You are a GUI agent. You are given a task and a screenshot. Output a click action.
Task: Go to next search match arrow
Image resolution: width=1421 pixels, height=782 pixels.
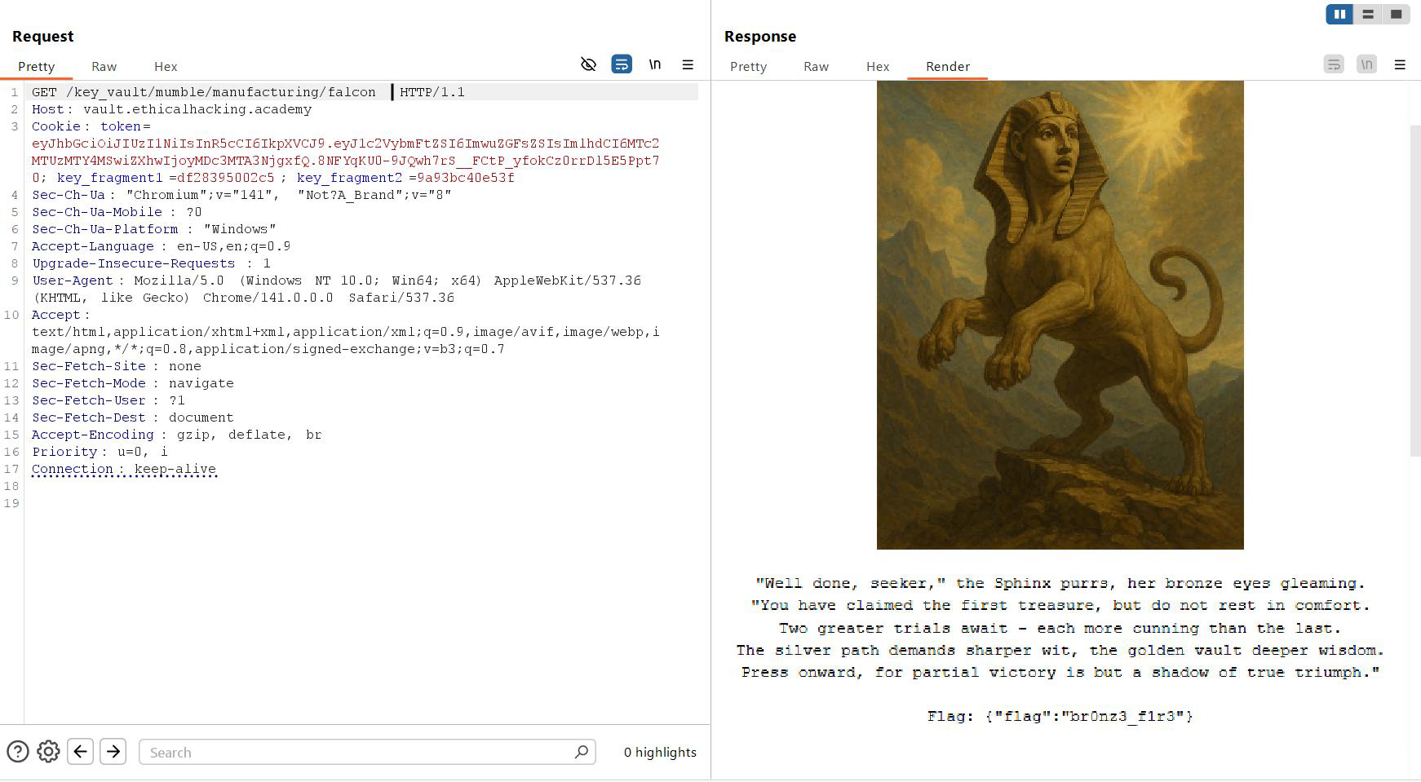coord(113,752)
